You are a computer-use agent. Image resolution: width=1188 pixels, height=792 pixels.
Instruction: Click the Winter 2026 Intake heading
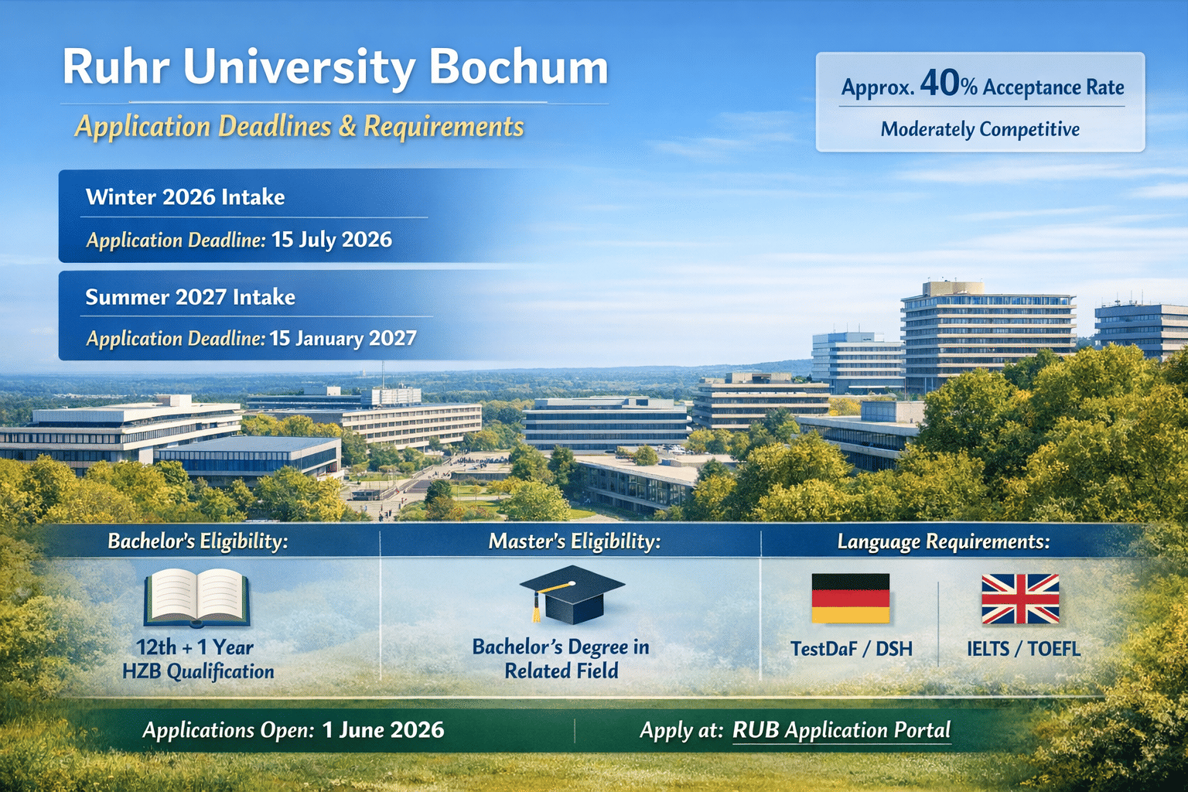click(185, 197)
